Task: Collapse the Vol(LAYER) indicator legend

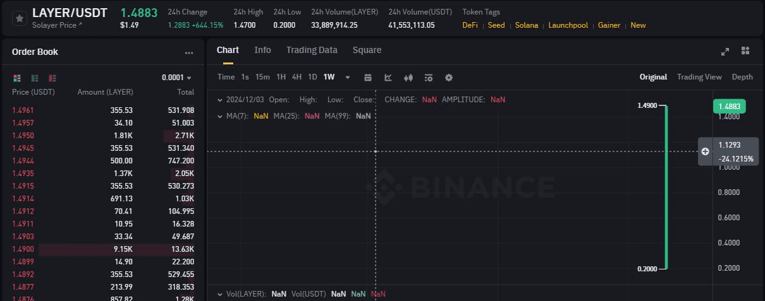Action: pos(219,294)
